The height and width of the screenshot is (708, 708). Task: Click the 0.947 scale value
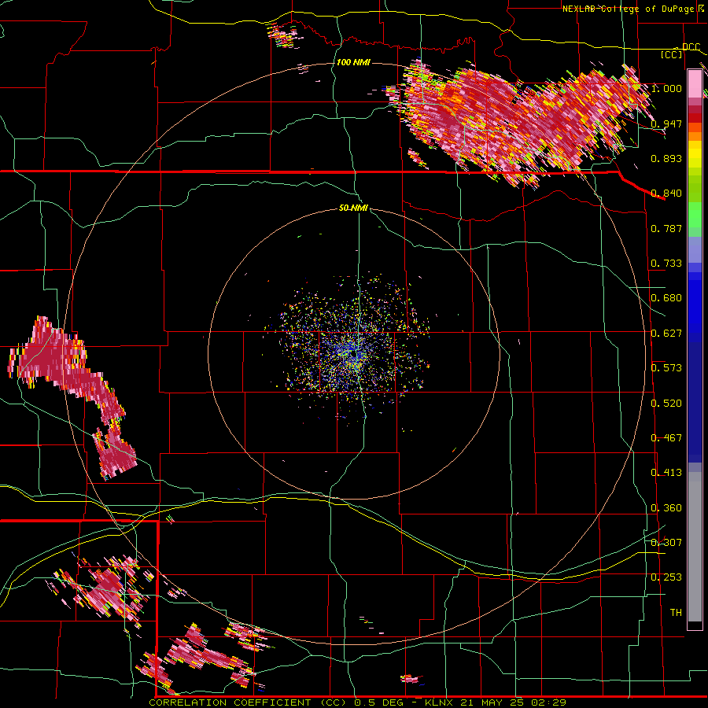tap(666, 124)
